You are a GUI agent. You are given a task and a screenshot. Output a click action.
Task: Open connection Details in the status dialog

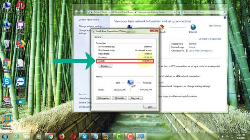[105, 66]
